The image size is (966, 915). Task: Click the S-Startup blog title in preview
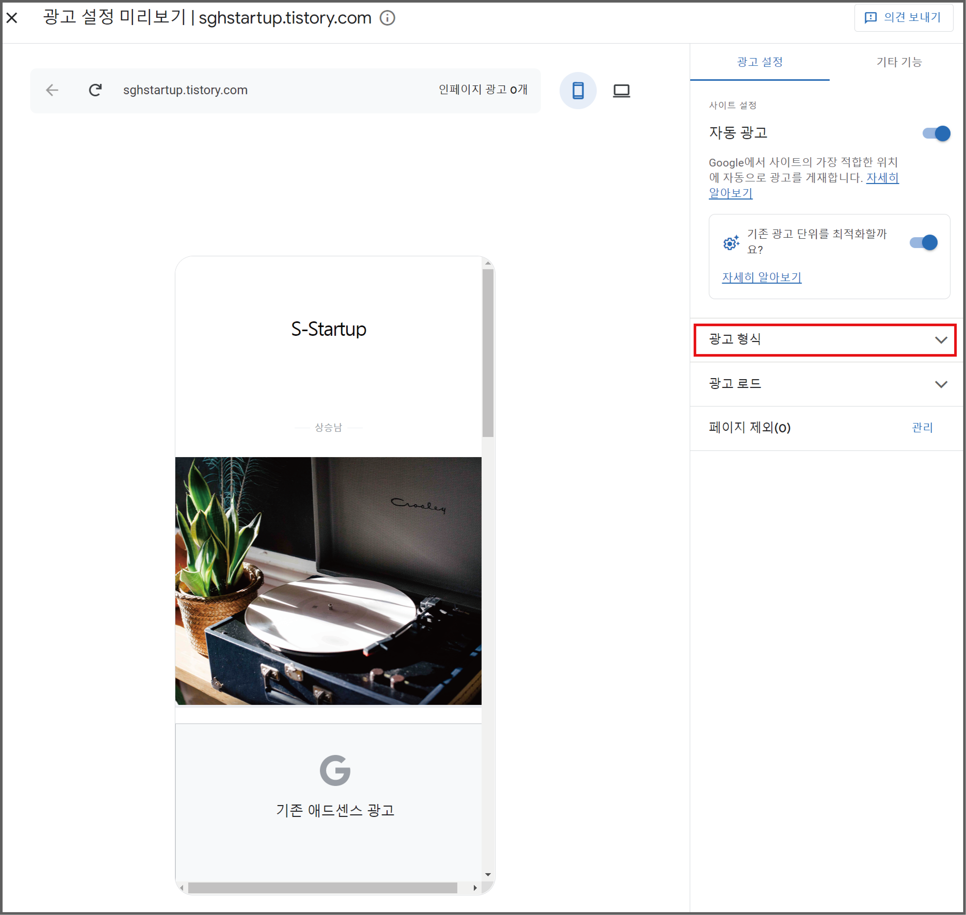point(328,329)
